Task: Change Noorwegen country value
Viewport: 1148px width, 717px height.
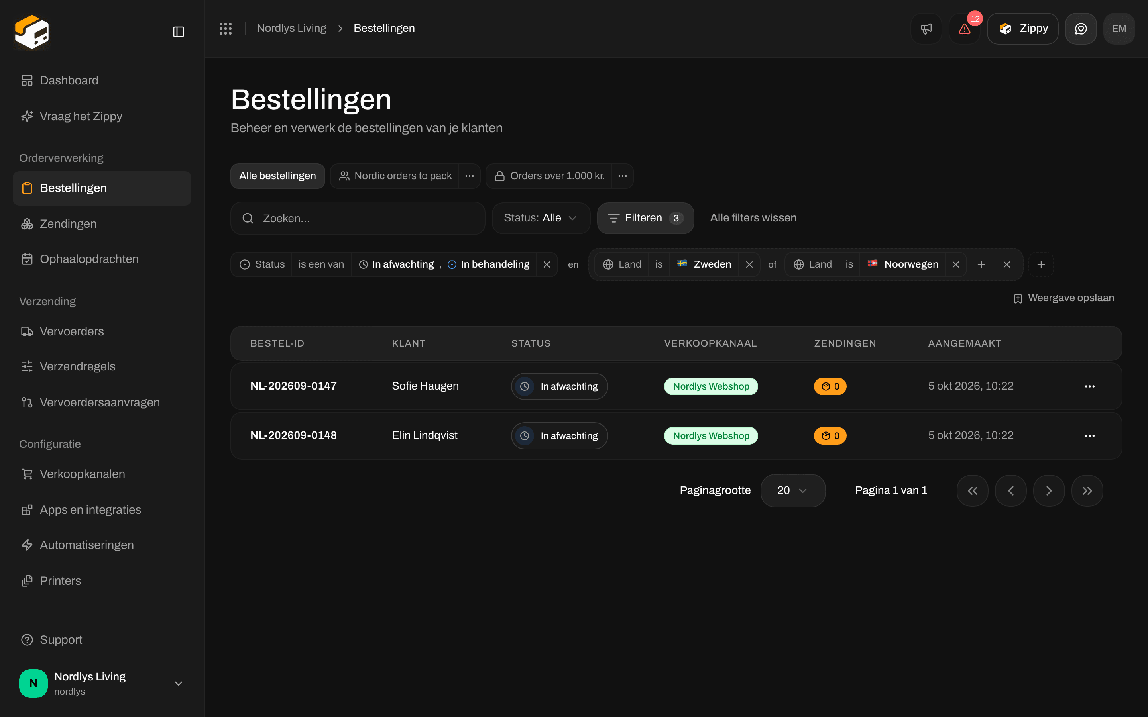Action: click(903, 264)
